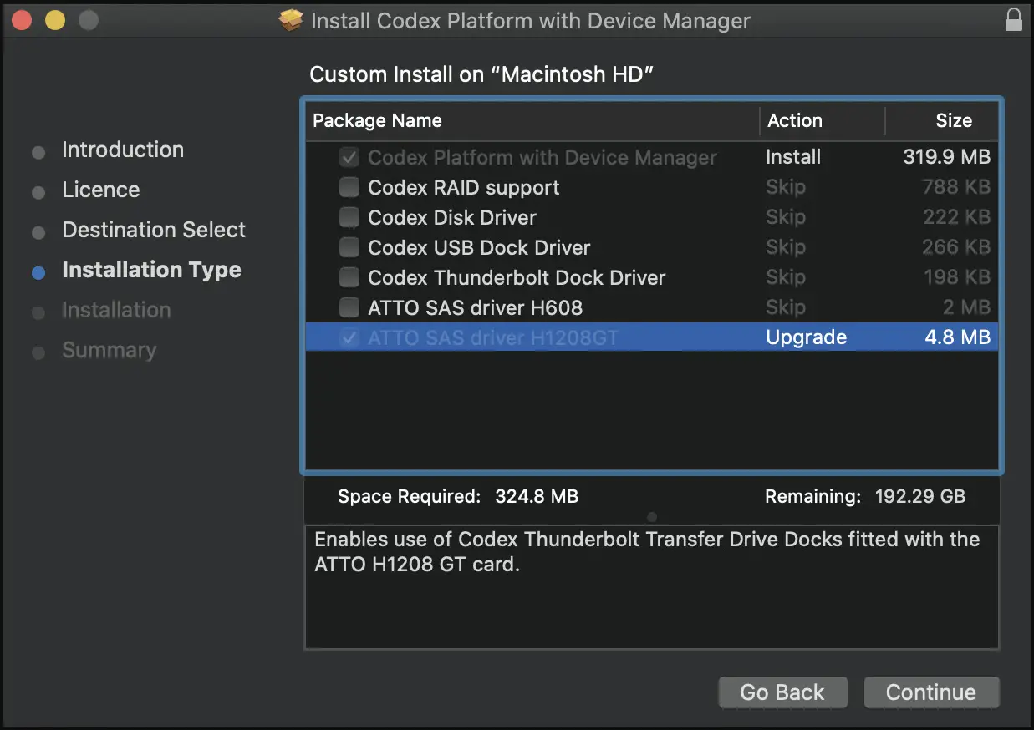The width and height of the screenshot is (1034, 730).
Task: Click the grey dot beside Introduction
Action: pyautogui.click(x=38, y=150)
